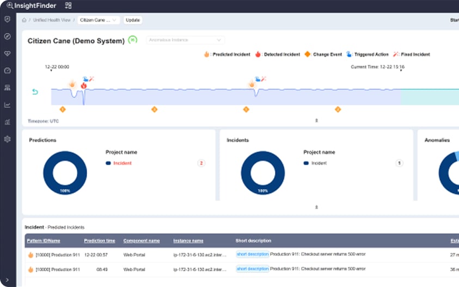Open settings gear in the sidebar
Image resolution: width=459 pixels, height=287 pixels.
tap(8, 139)
